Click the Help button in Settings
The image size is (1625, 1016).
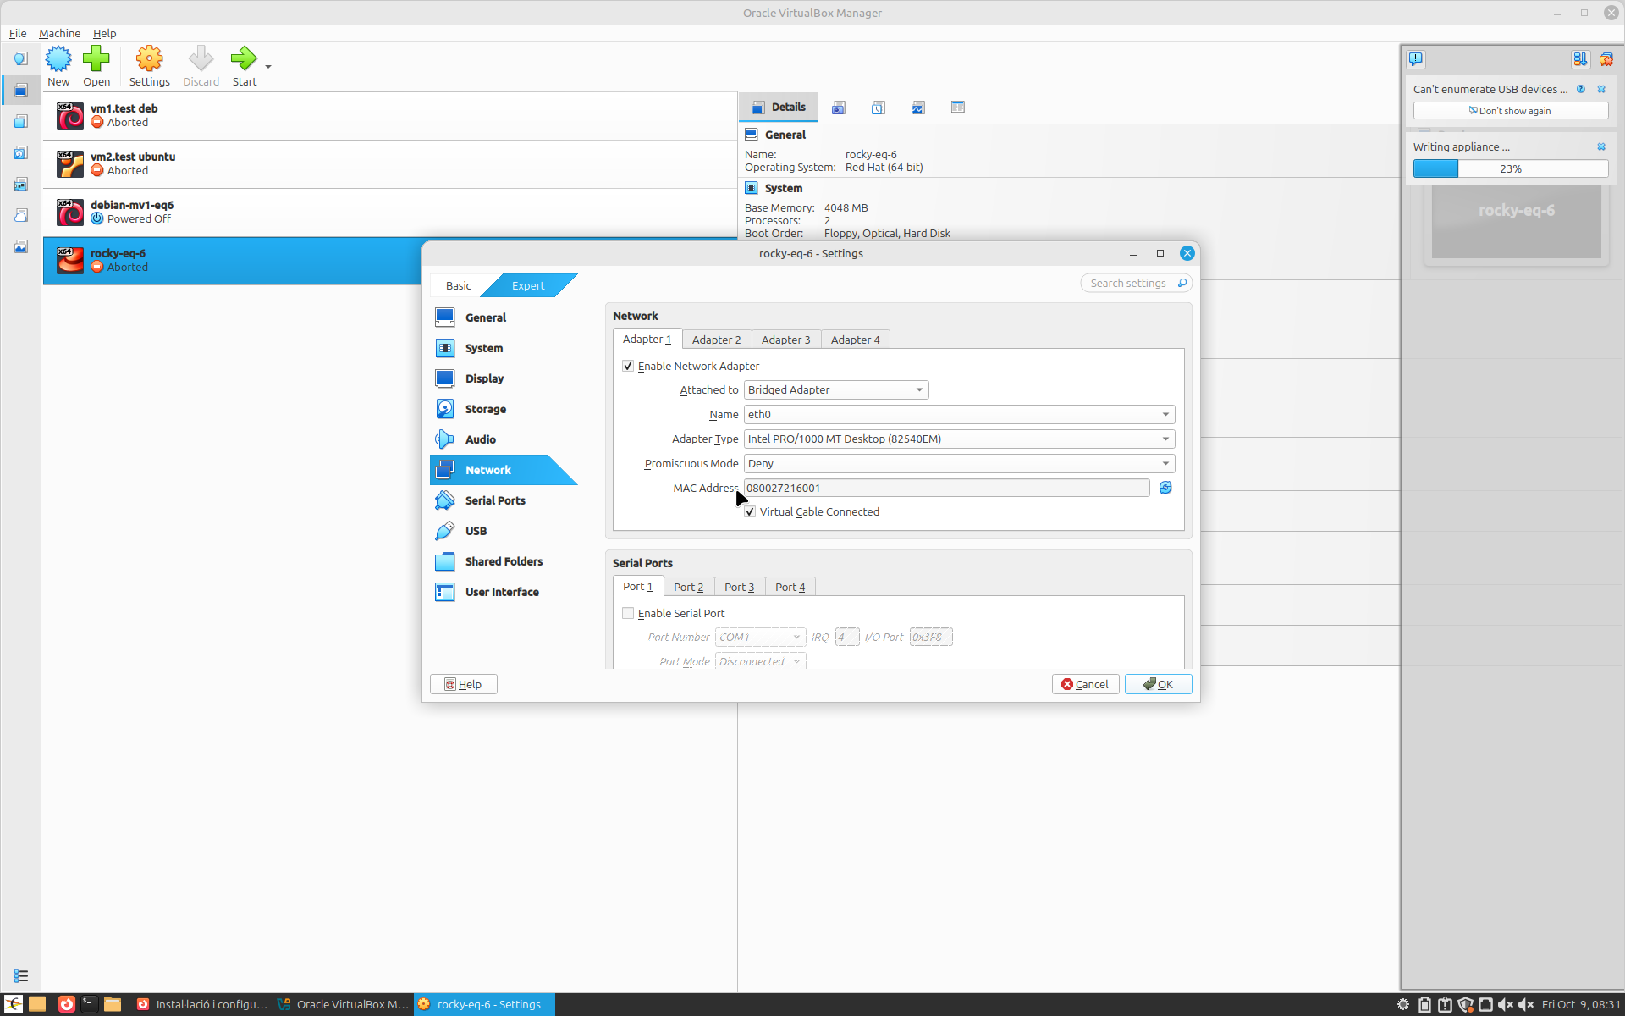pos(463,684)
